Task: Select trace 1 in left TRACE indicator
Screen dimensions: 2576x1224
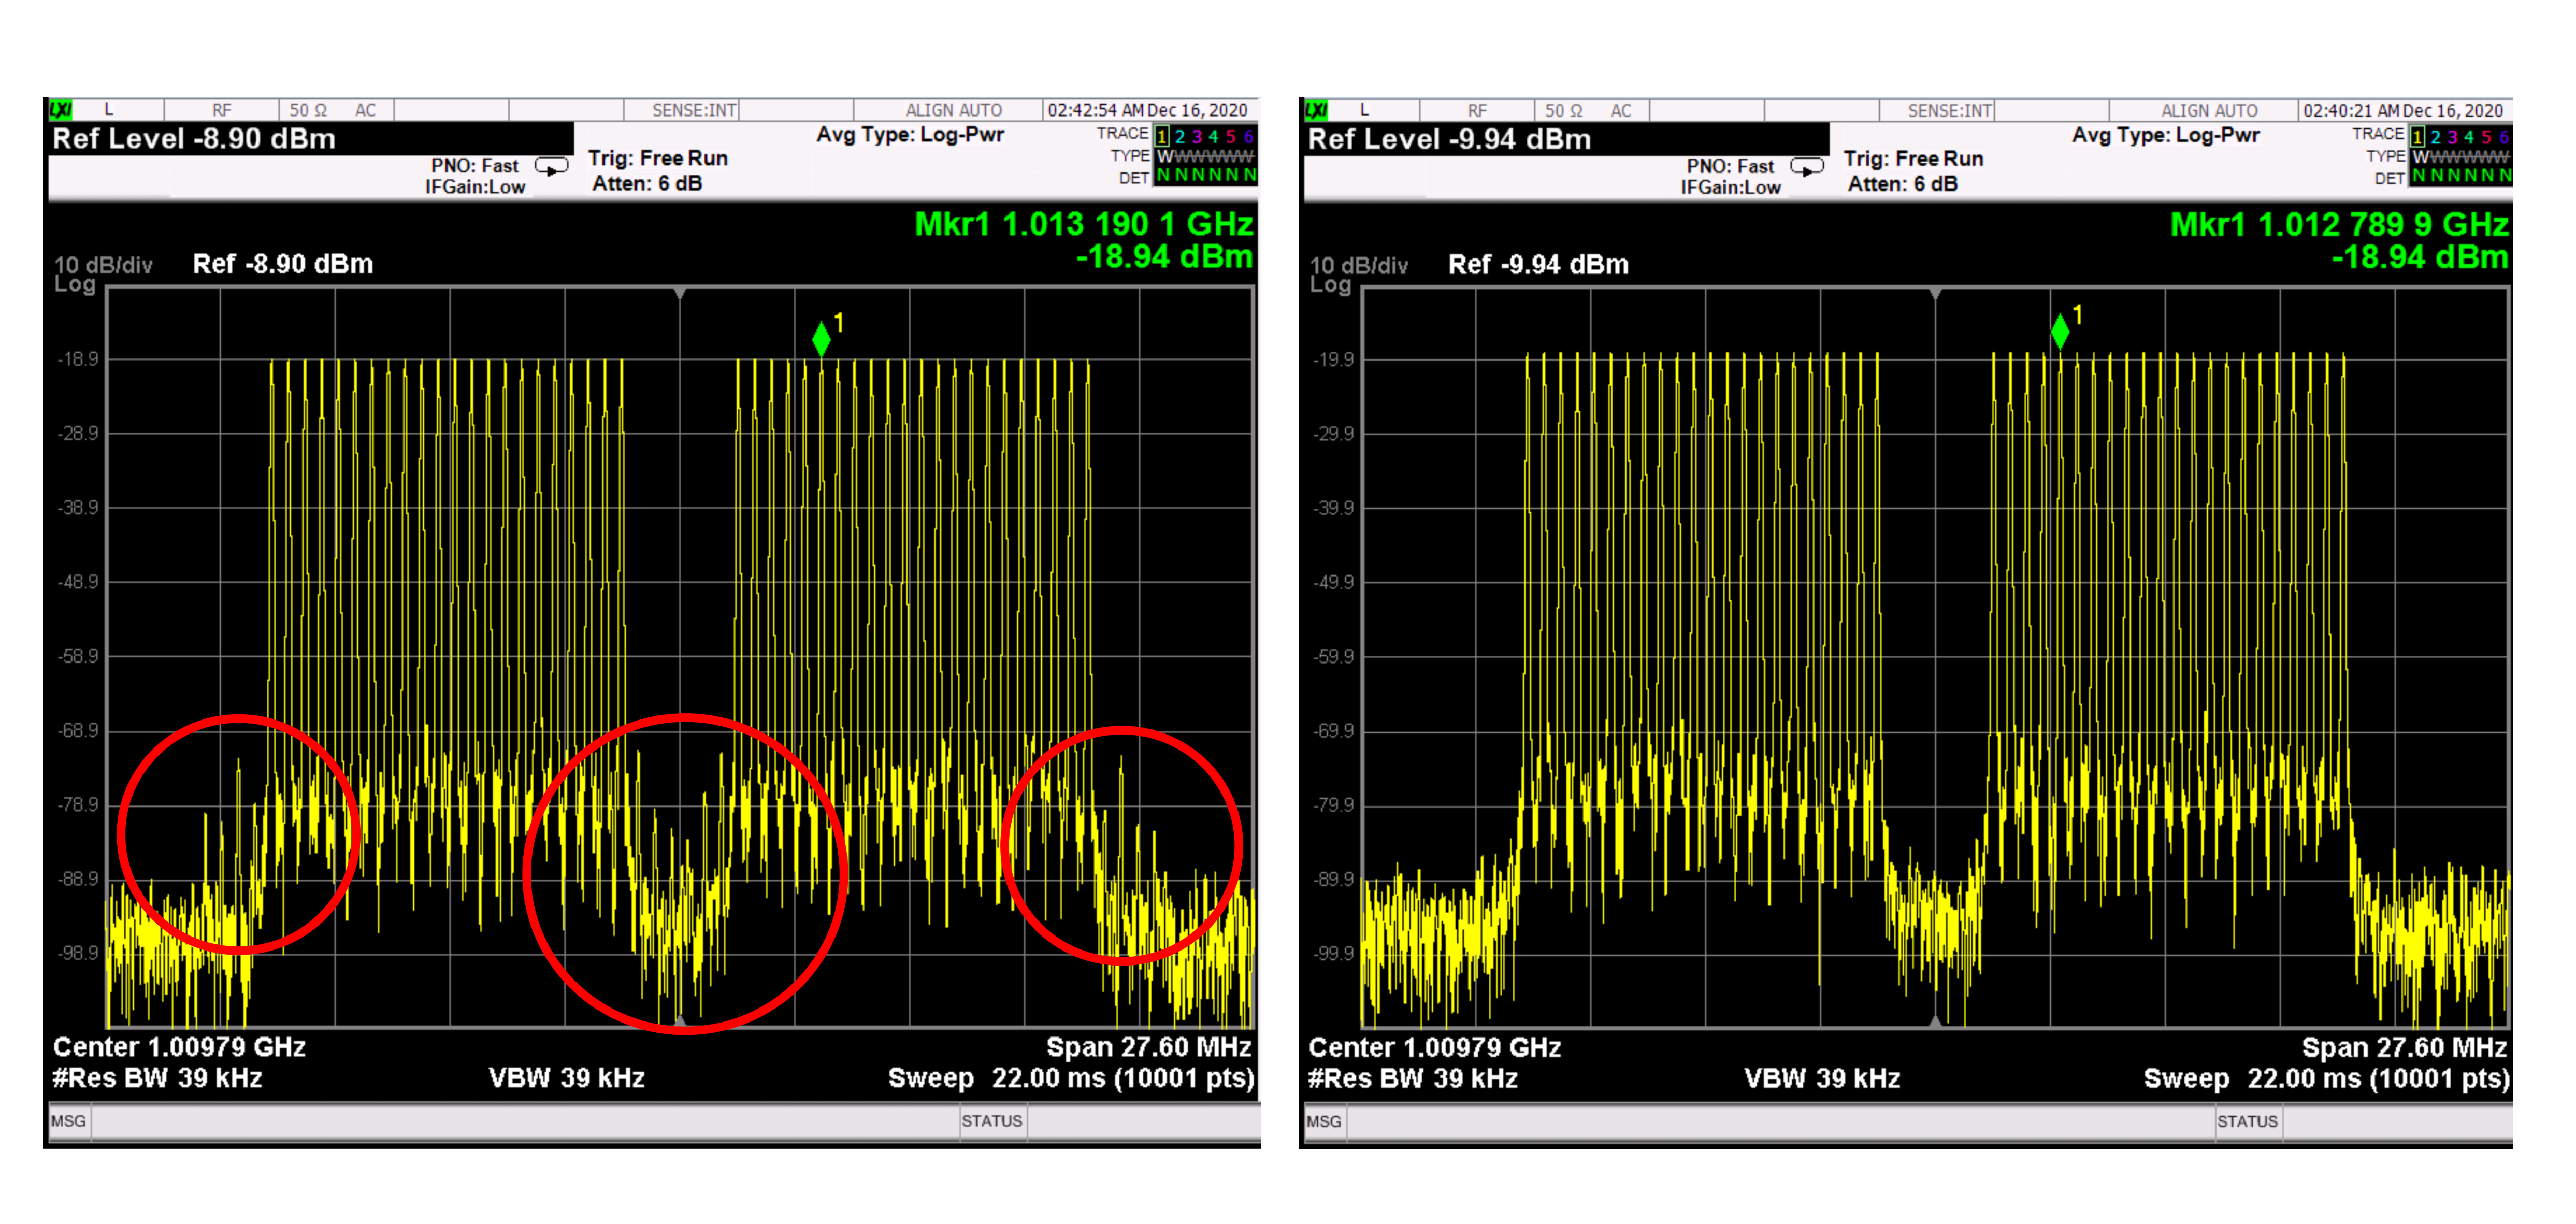Action: [x=1162, y=137]
